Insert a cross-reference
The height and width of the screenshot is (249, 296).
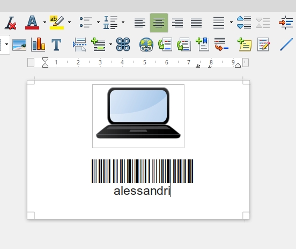click(221, 45)
